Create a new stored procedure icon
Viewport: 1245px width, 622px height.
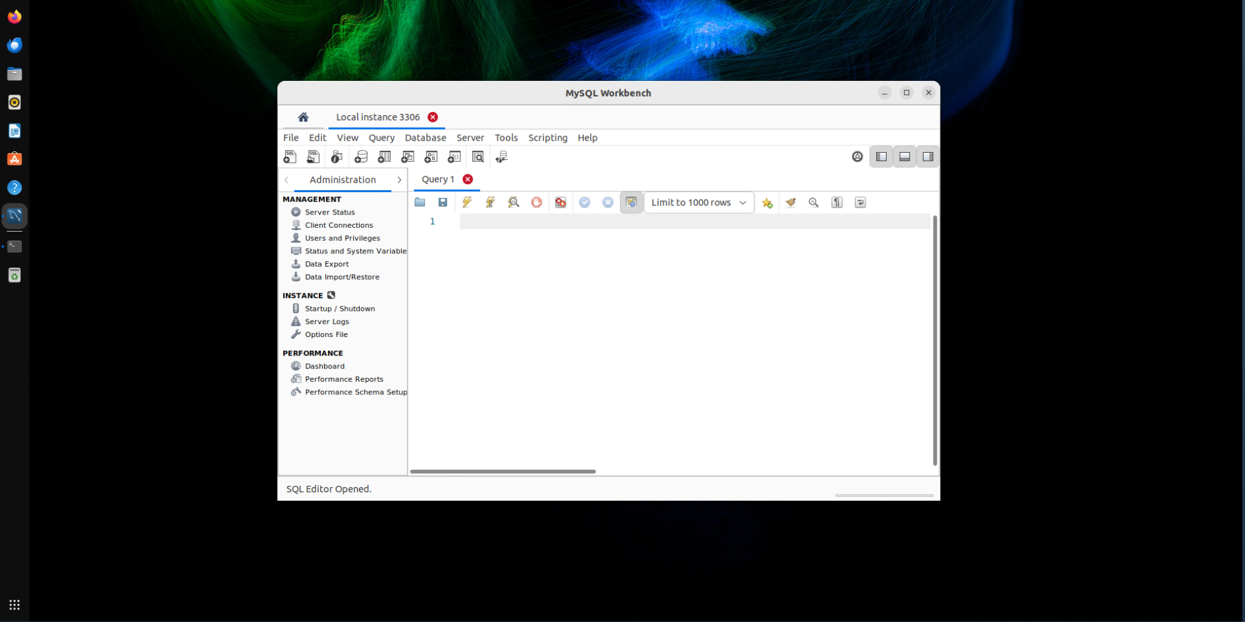pos(431,157)
